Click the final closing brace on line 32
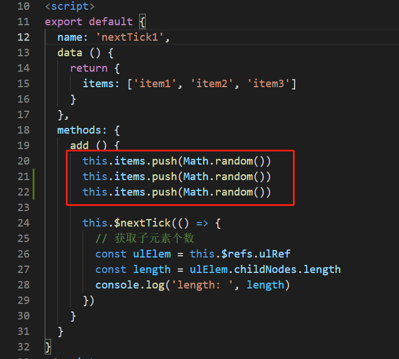 tap(48, 347)
